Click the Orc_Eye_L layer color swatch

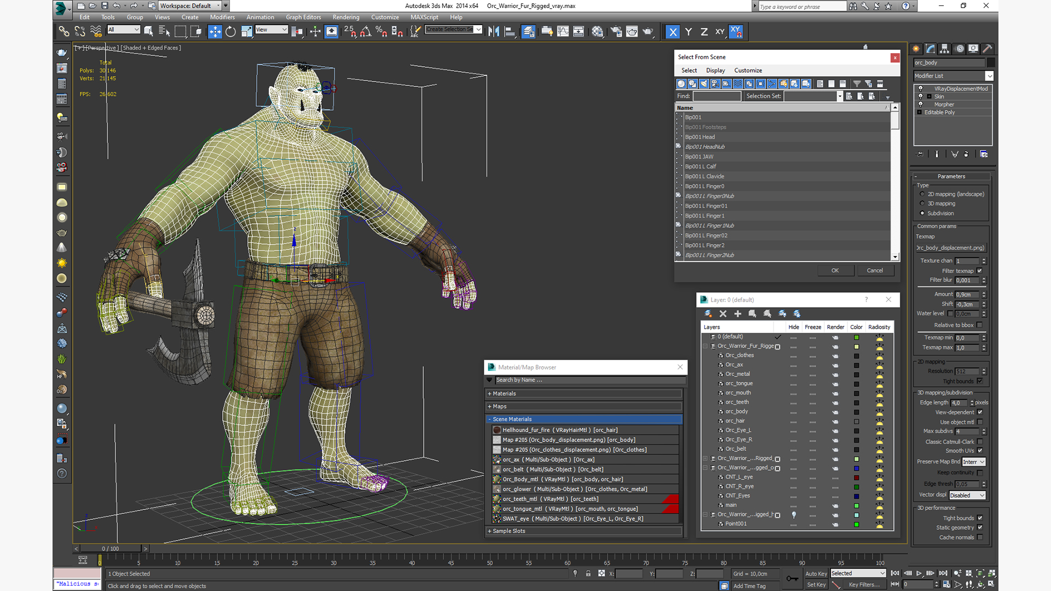pos(856,431)
